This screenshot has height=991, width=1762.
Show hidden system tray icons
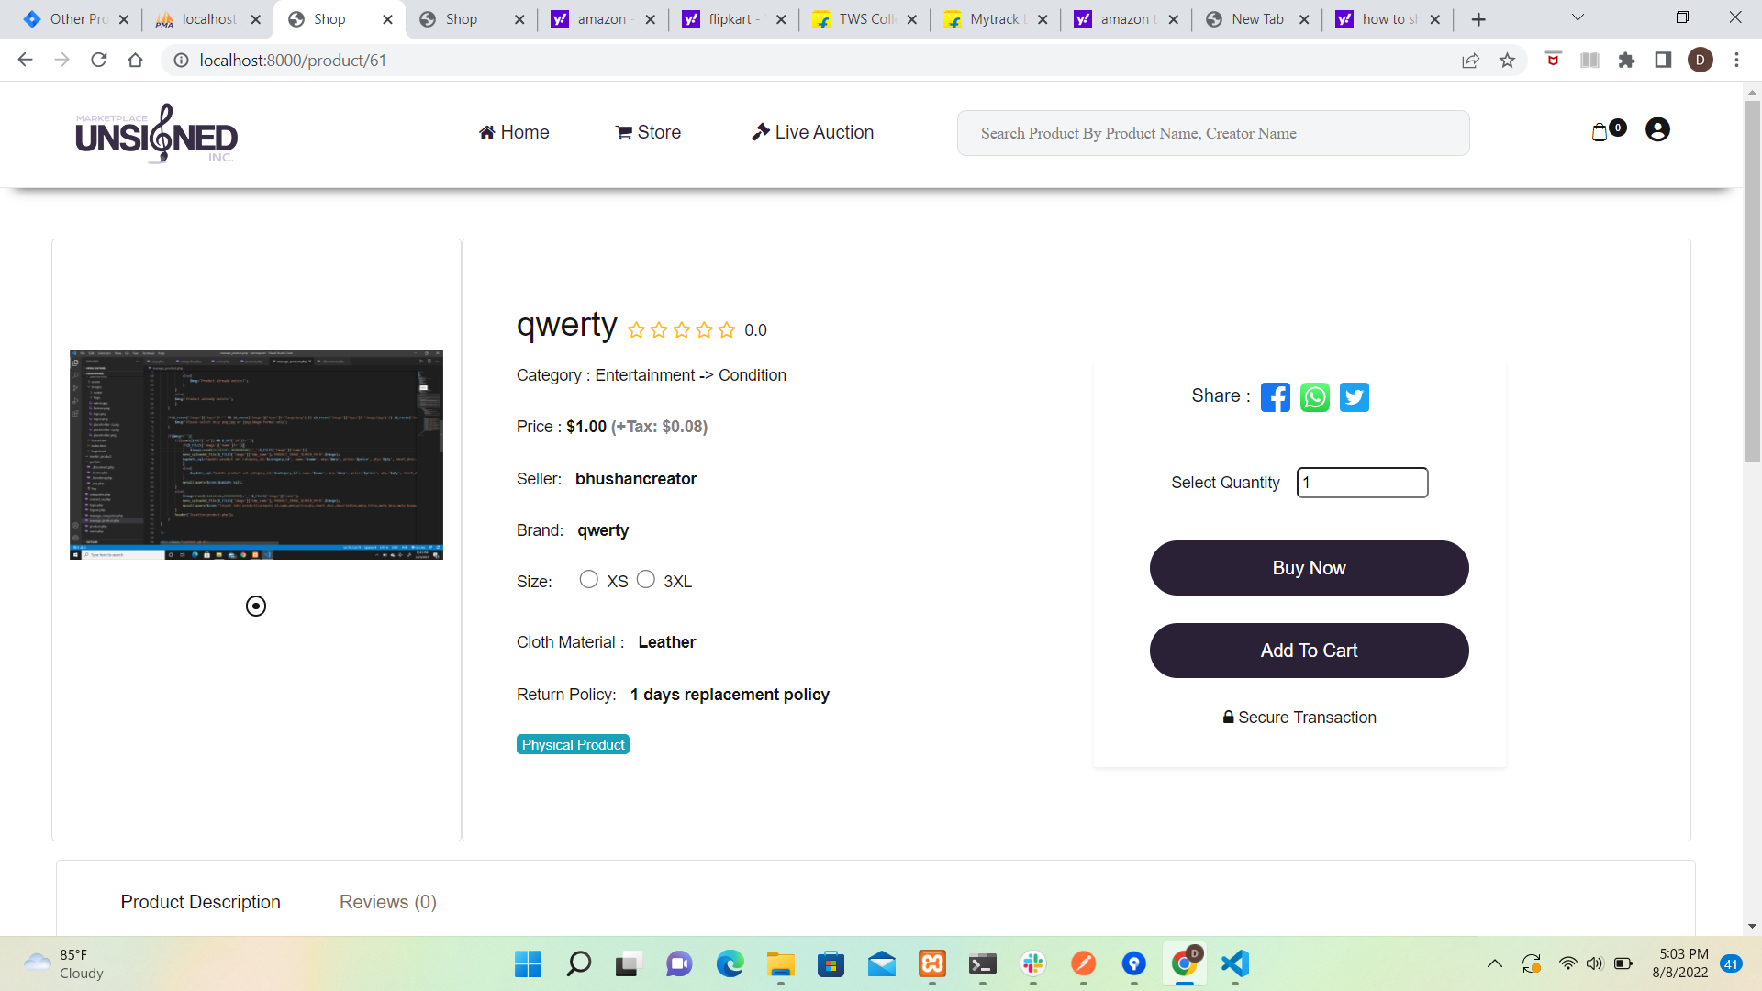coord(1494,963)
